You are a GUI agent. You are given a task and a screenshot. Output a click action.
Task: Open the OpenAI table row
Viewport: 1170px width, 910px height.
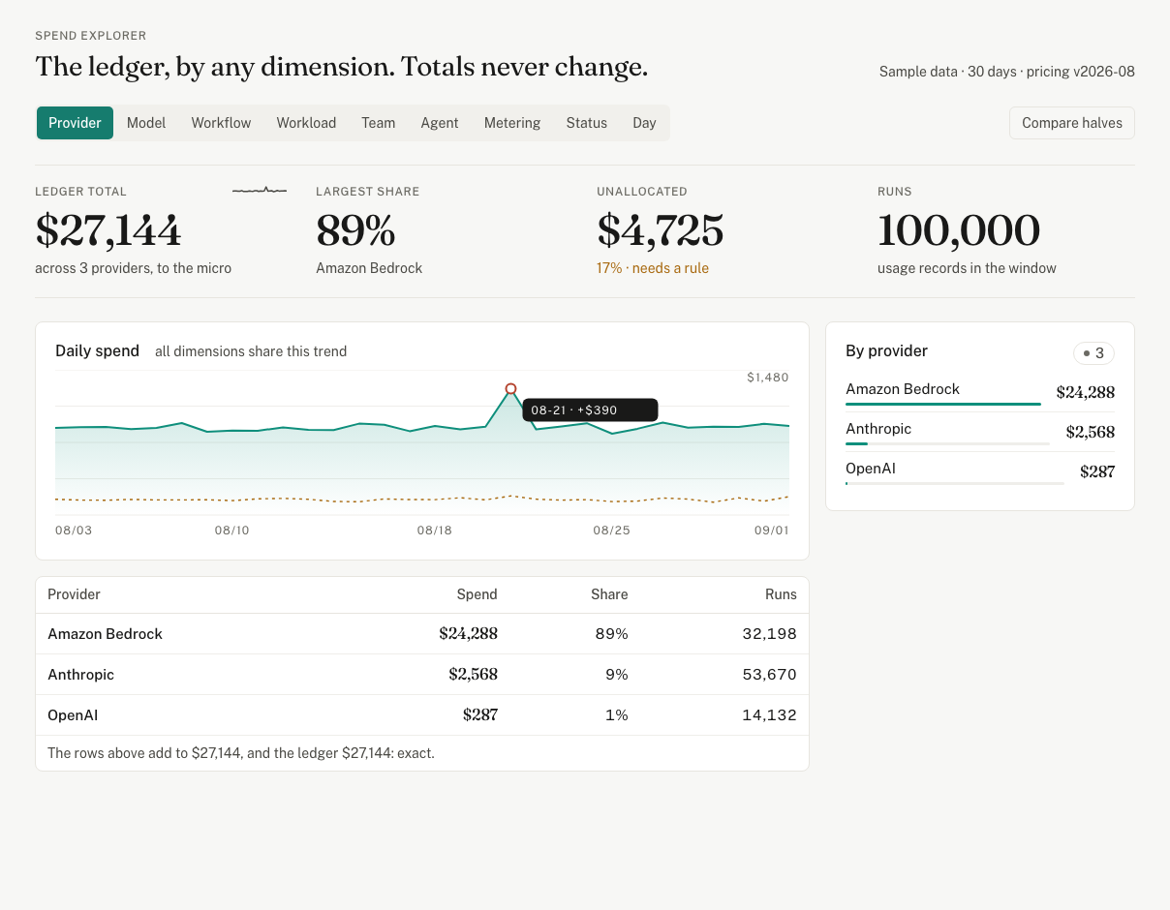pyautogui.click(x=422, y=715)
